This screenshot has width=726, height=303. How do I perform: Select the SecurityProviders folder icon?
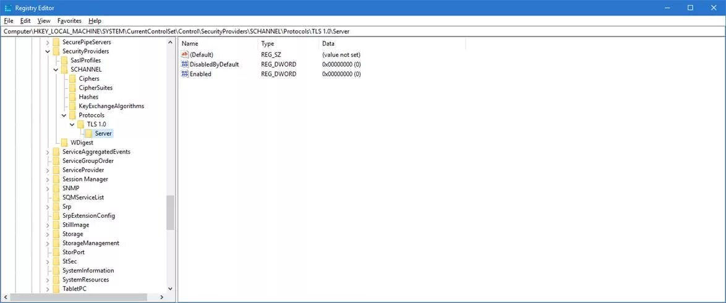tap(56, 51)
